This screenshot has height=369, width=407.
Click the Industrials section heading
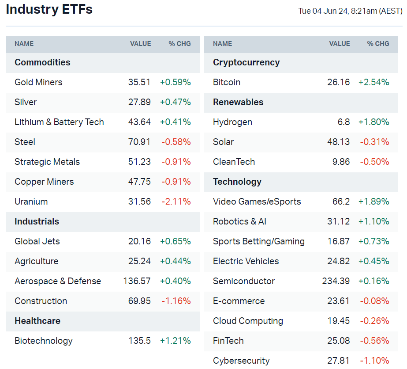(37, 221)
